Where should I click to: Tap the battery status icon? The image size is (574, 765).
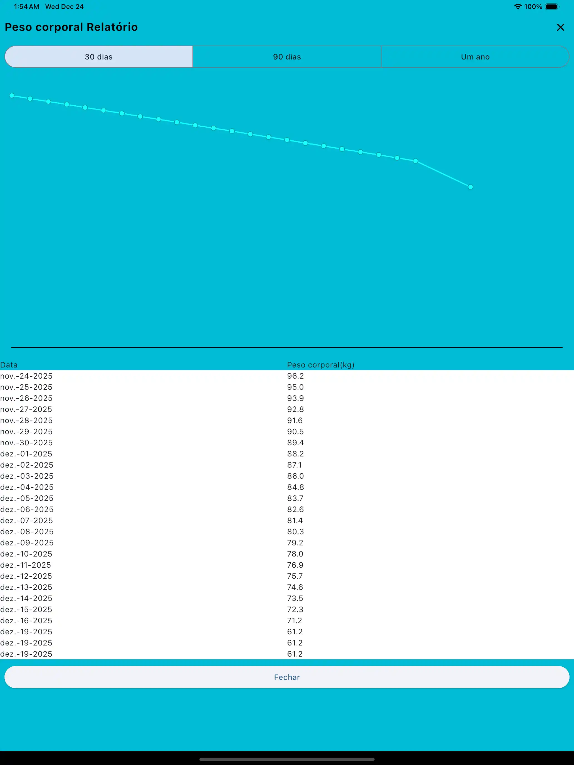[x=552, y=7]
